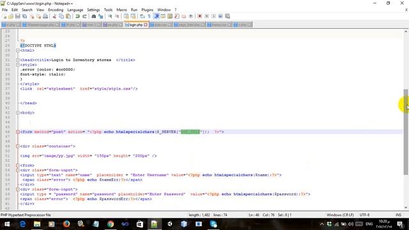Screen dimensions: 409x230
Task: Click the Stop macro recording icon
Action: (x=206, y=16)
